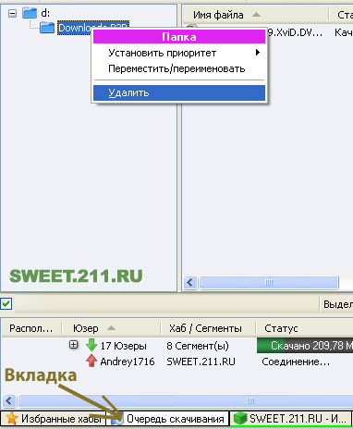Click the file list scroll left arrow
The image size is (353, 429).
coord(190,282)
